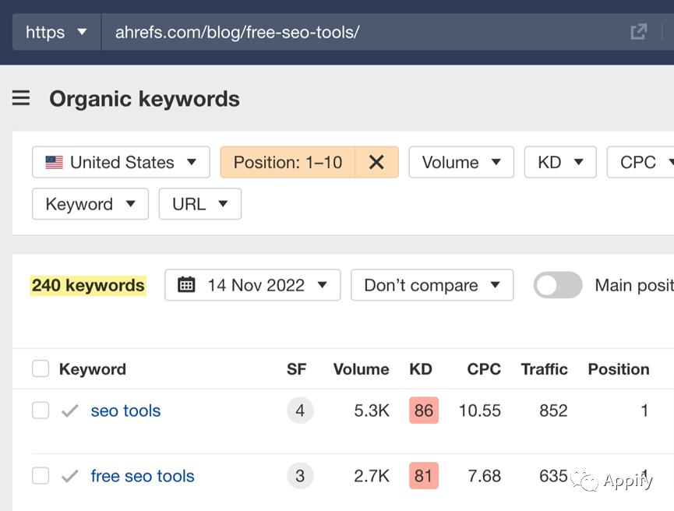674x511 pixels.
Task: Toggle the Main positions switch
Action: coord(558,285)
